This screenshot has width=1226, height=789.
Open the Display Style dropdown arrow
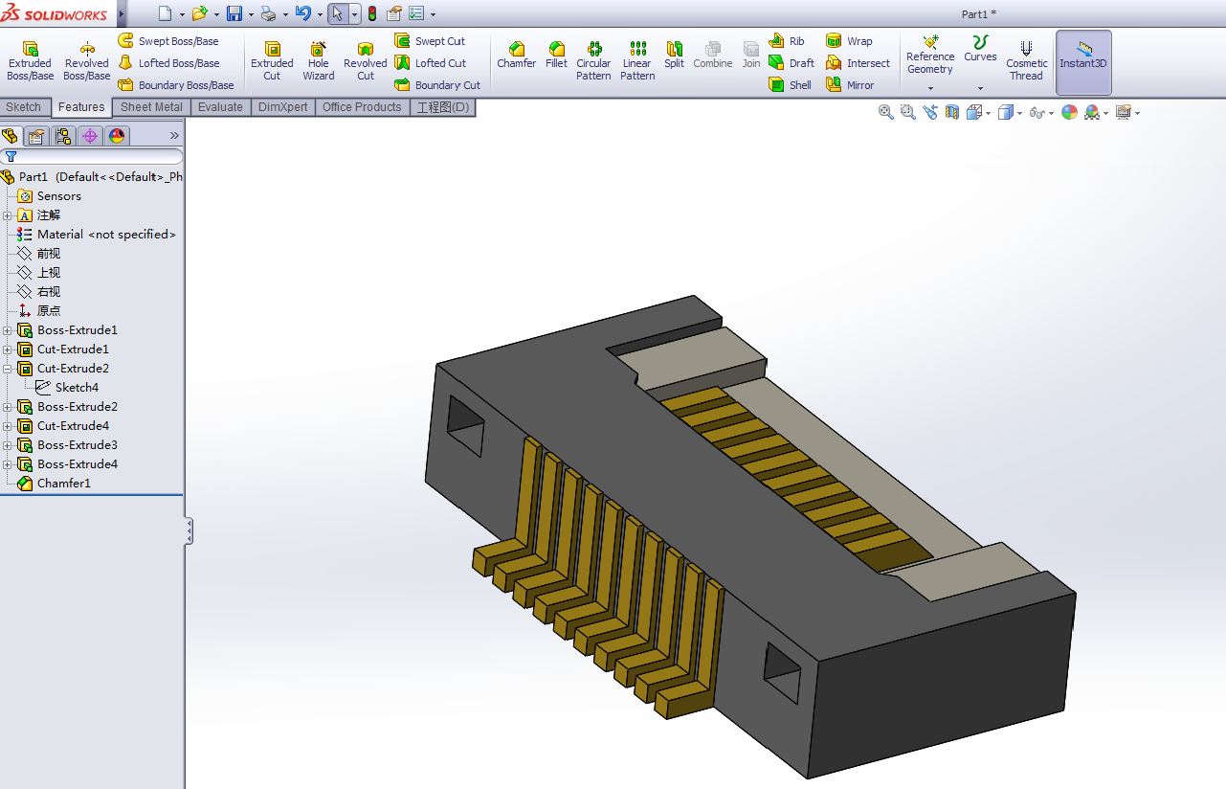[x=1019, y=113]
